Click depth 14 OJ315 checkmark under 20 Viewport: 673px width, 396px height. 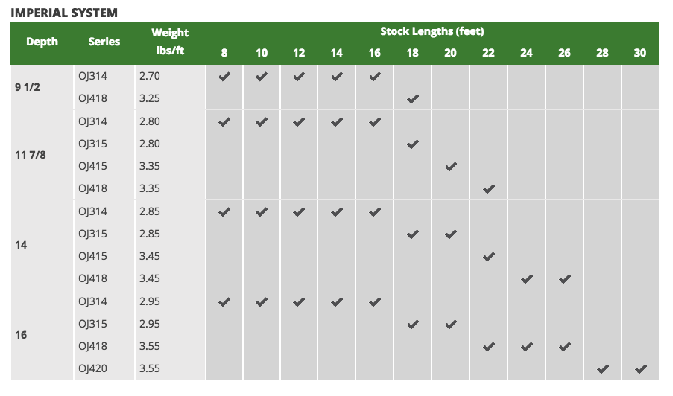tap(451, 234)
